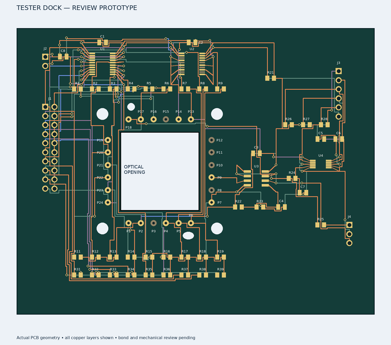
Task: Click the 'TESTER DOCK — REVIEW PROTOTYPE' title
Action: pyautogui.click(x=77, y=8)
